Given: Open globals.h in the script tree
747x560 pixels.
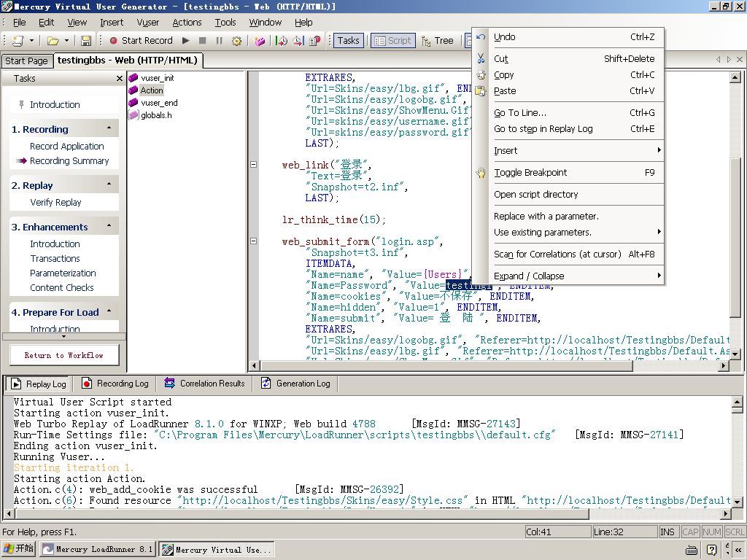Looking at the screenshot, I should [x=156, y=115].
